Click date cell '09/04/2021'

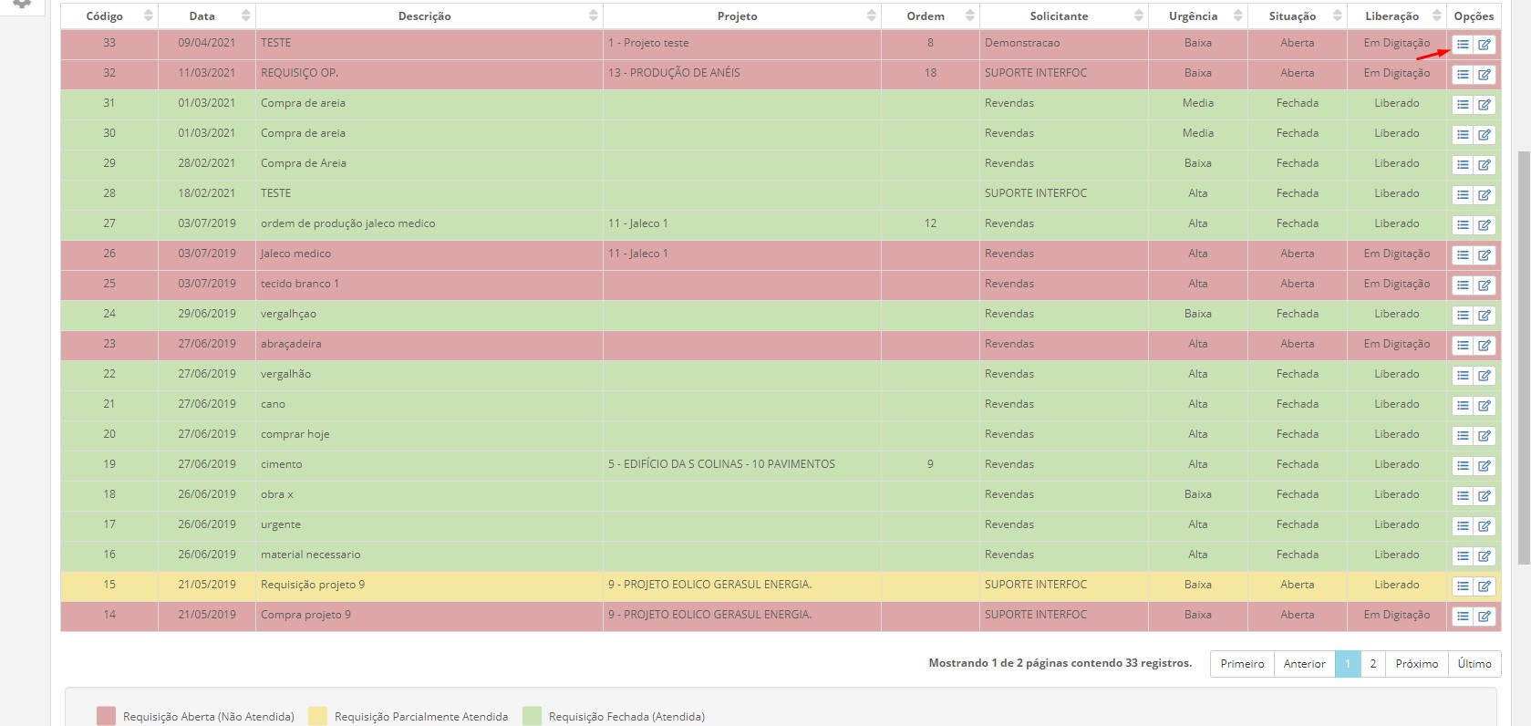(207, 43)
